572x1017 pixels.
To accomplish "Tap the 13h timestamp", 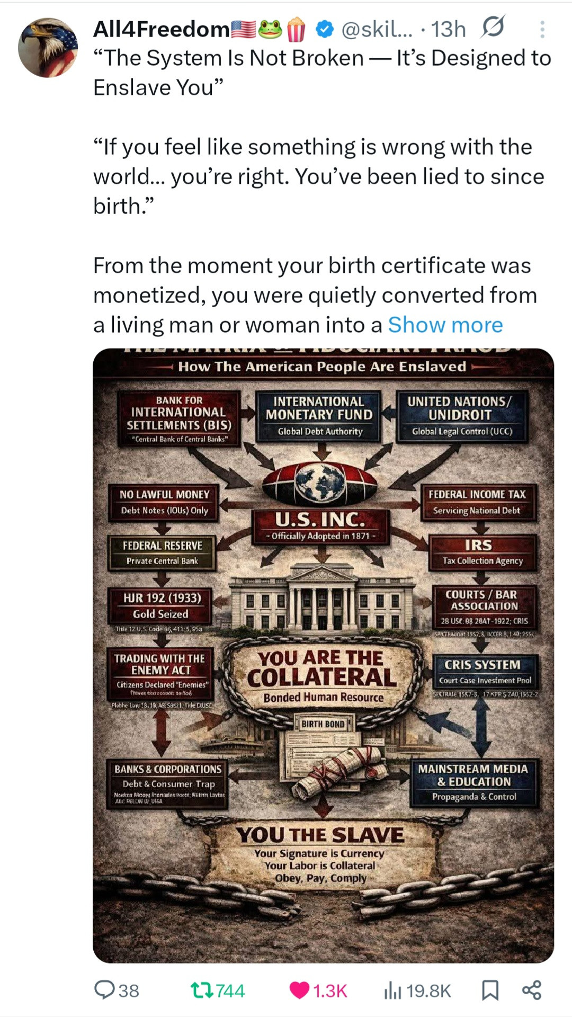I will [448, 30].
